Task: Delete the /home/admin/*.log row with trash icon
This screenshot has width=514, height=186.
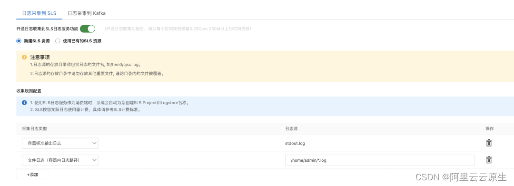Action: [489, 160]
